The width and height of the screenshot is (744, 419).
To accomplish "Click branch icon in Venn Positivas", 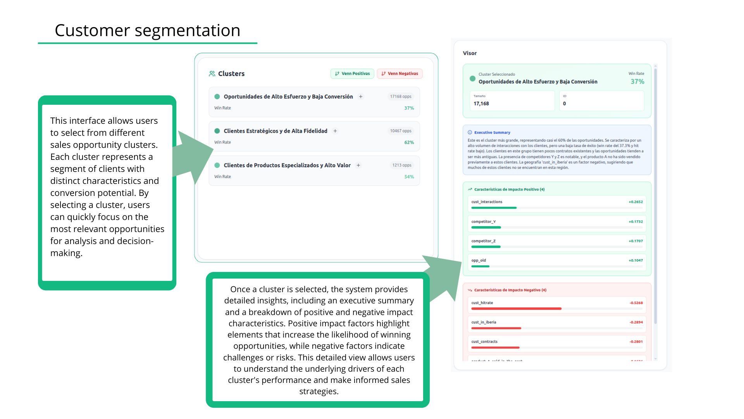I will coord(337,74).
